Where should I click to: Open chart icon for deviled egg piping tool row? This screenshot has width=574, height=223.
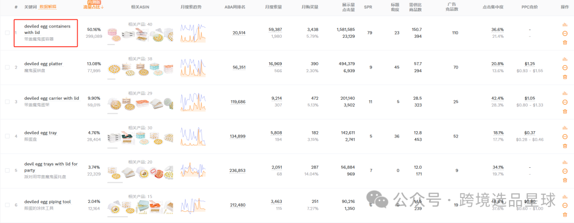tap(564, 197)
